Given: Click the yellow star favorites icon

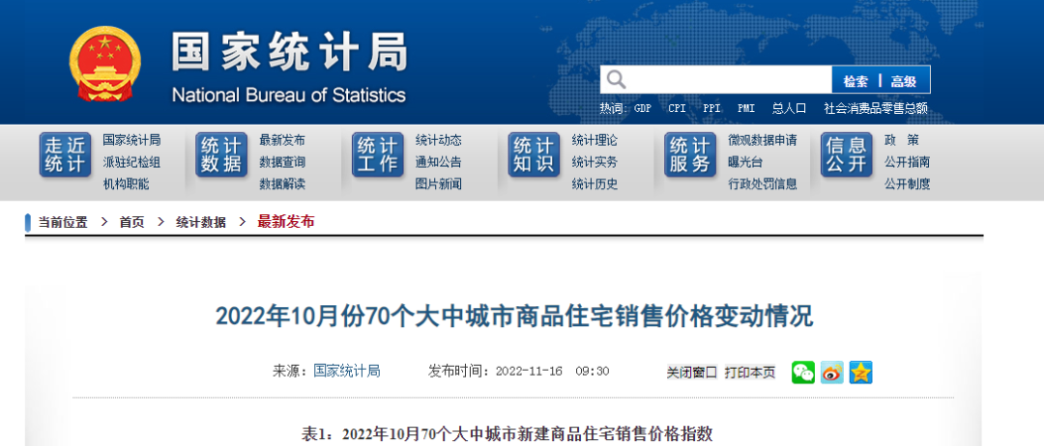Looking at the screenshot, I should (860, 372).
